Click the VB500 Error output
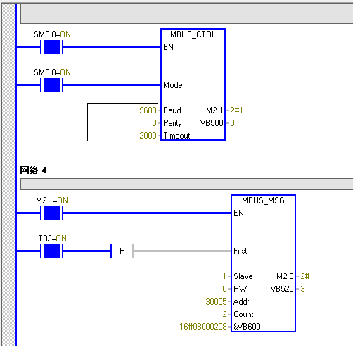 pos(212,123)
